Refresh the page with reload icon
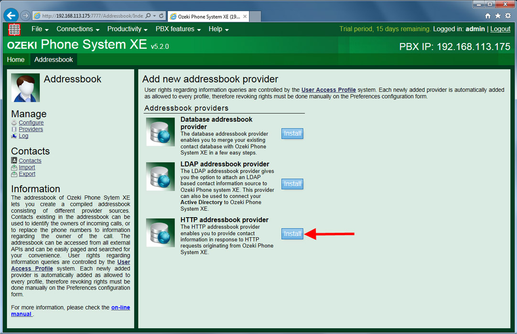Screen dimensions: 517x334 click(x=161, y=15)
